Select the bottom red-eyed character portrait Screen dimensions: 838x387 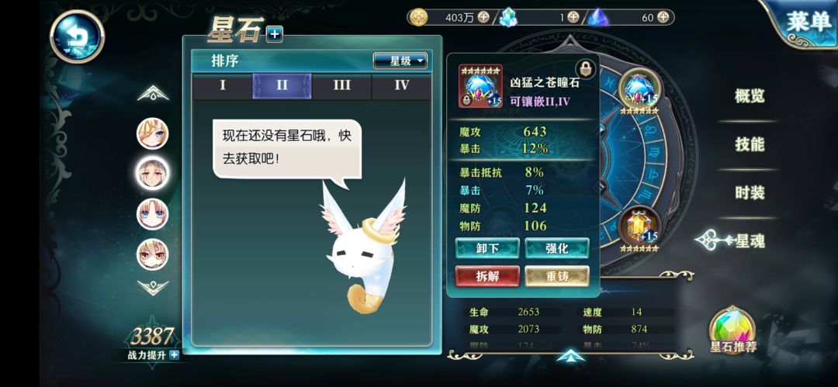point(153,254)
